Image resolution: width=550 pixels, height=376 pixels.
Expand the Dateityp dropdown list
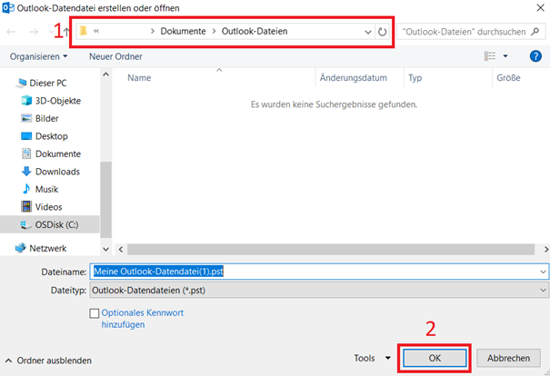tap(543, 289)
